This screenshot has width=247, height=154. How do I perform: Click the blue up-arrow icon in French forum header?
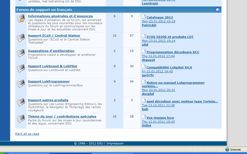click(x=217, y=10)
